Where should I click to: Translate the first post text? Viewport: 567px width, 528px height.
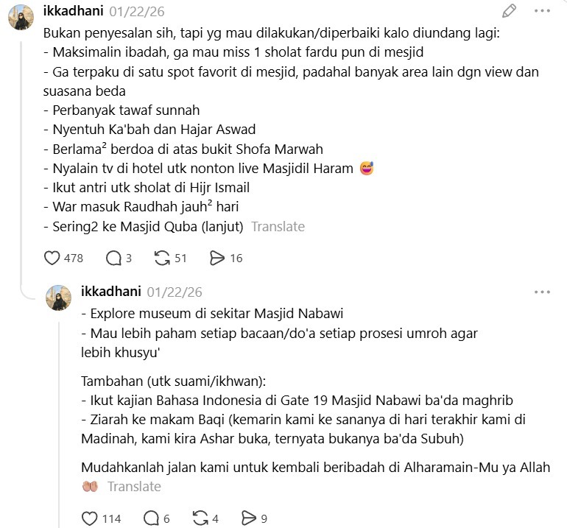(x=278, y=227)
